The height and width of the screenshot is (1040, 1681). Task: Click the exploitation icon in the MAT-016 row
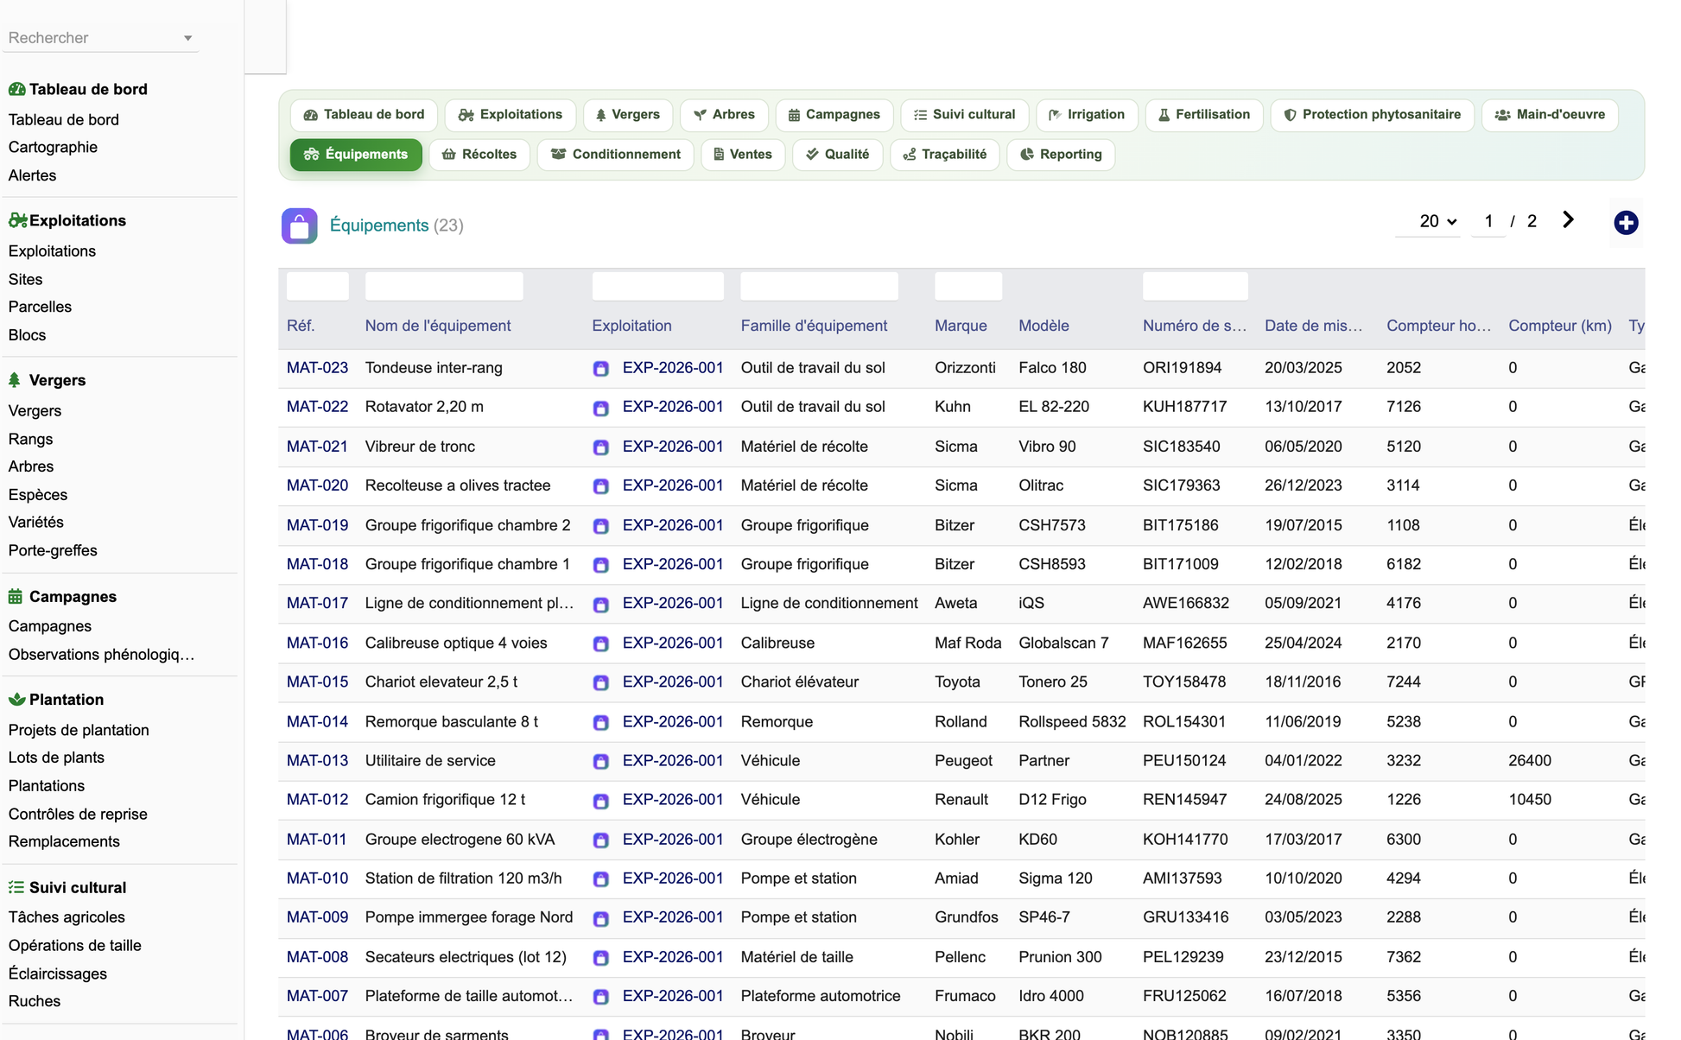pyautogui.click(x=600, y=644)
